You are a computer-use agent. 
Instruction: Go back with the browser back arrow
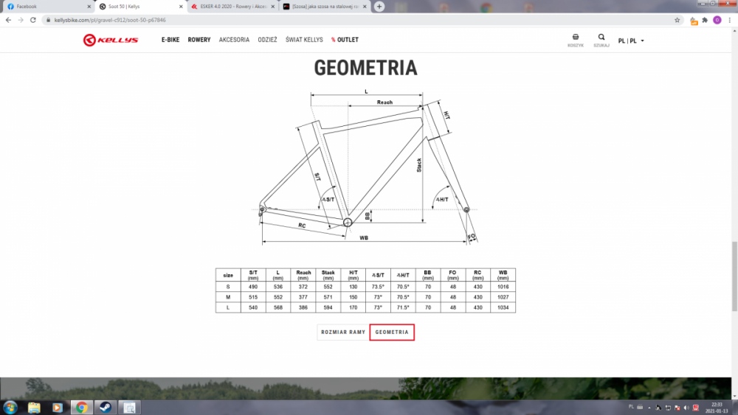8,20
